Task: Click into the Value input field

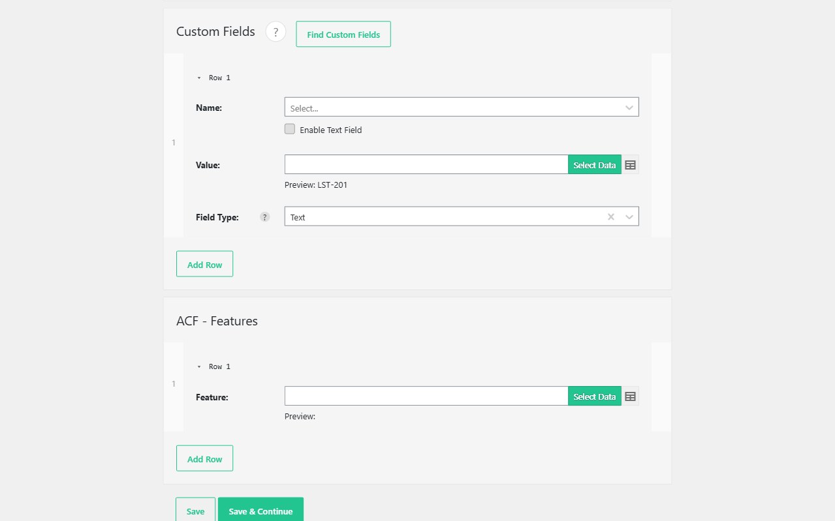Action: (426, 164)
